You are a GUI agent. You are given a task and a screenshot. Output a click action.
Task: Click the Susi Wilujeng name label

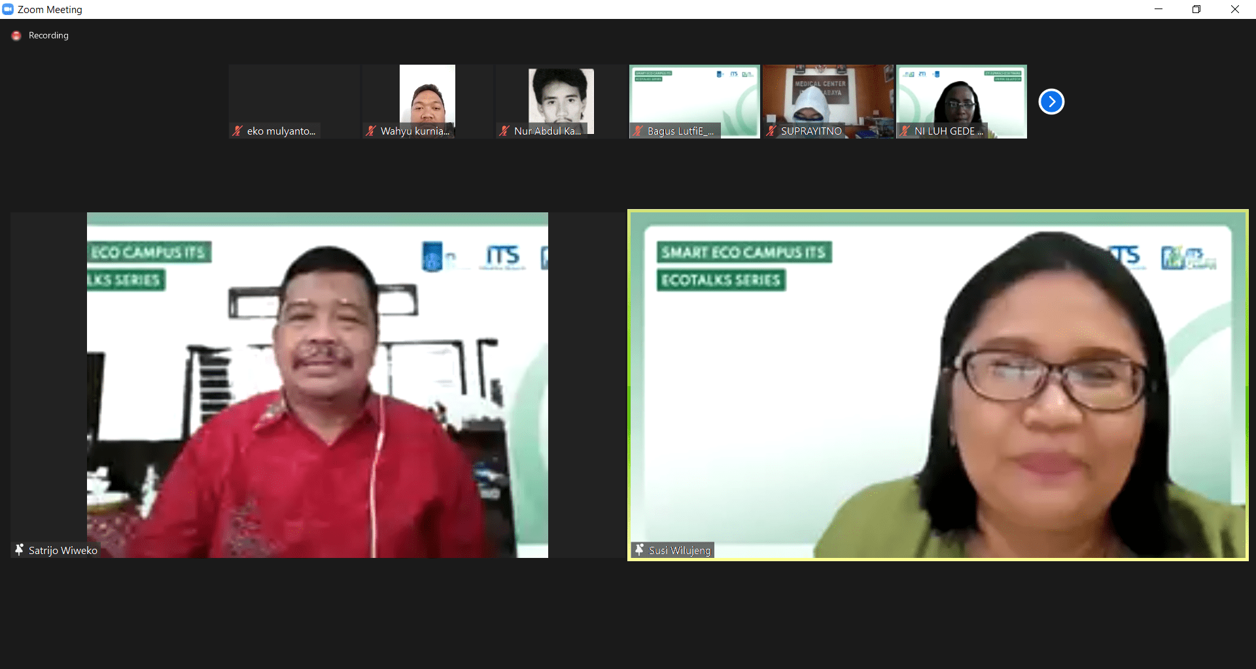tap(680, 551)
